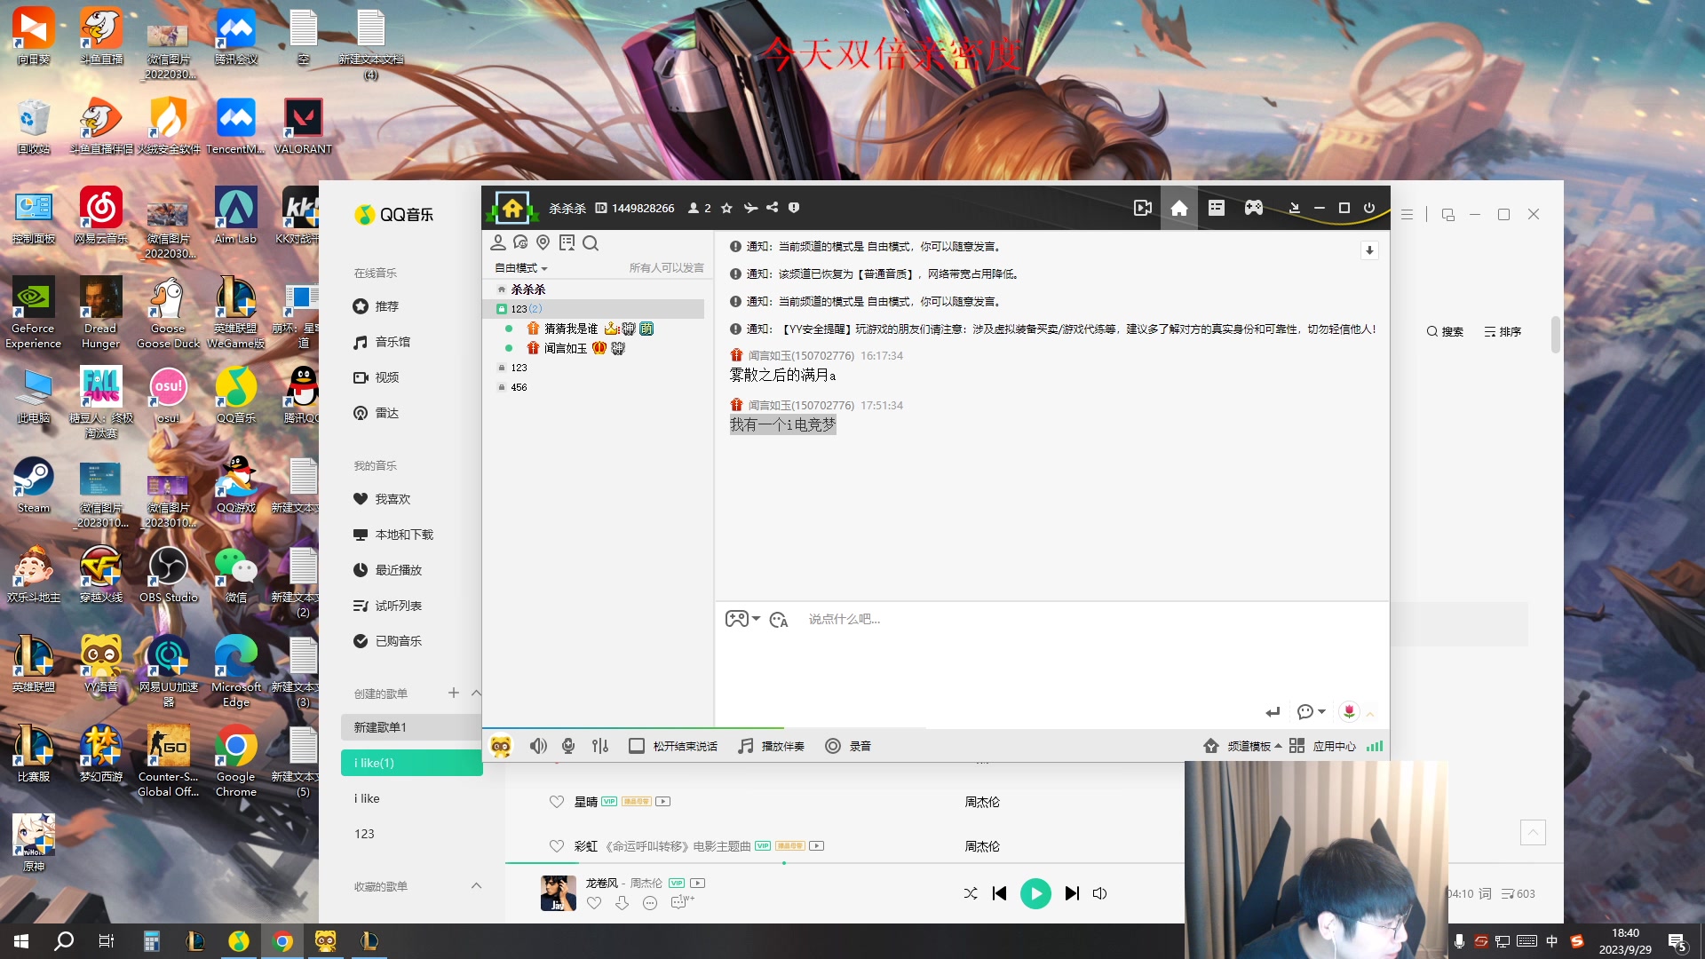Open 应用中心 in YY
The image size is (1705, 959).
coord(1322,746)
